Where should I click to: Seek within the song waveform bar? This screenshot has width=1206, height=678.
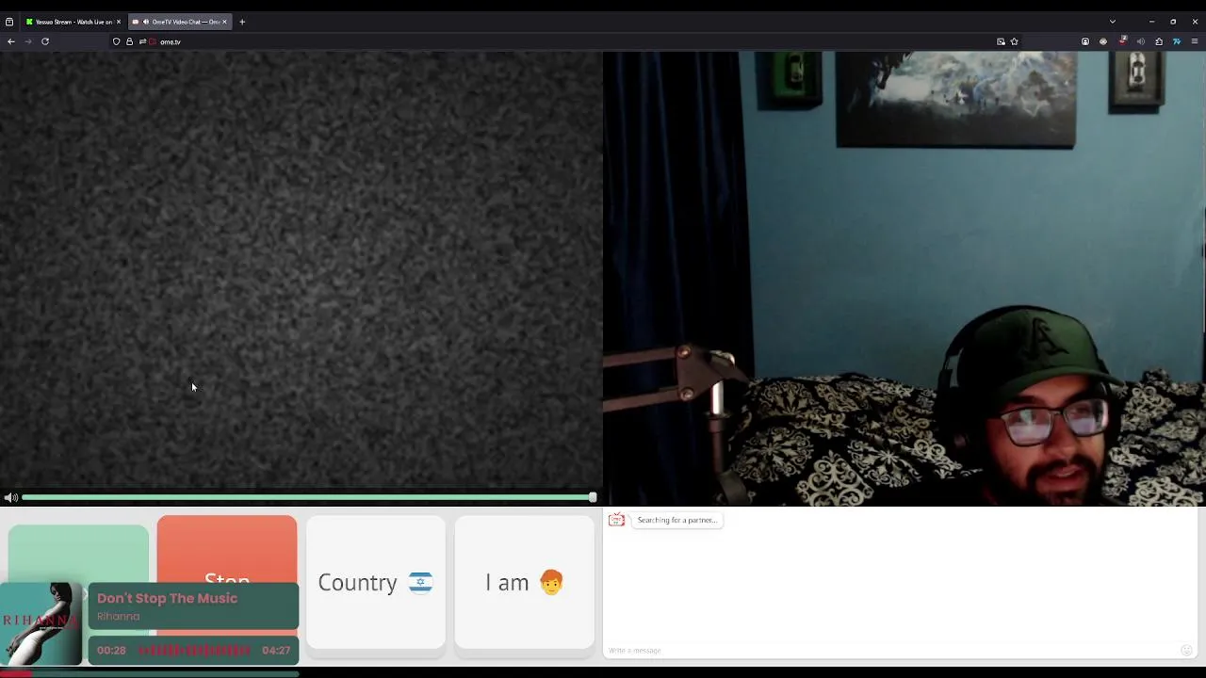pyautogui.click(x=195, y=650)
